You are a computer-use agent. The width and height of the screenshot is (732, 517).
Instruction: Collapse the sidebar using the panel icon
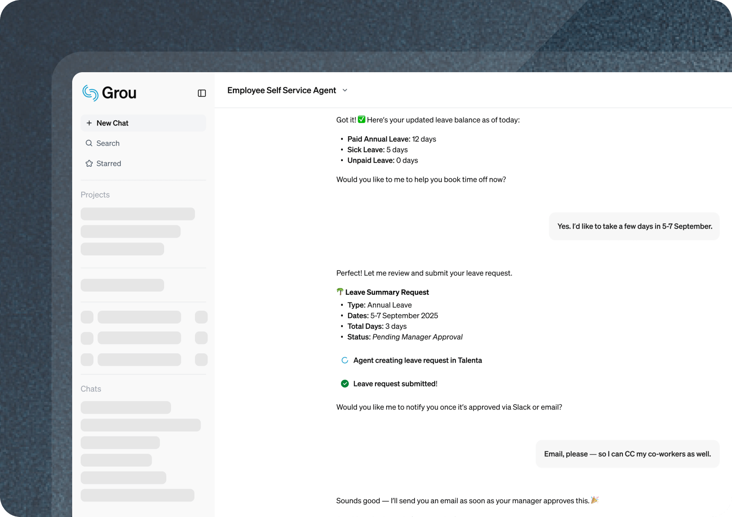[201, 93]
